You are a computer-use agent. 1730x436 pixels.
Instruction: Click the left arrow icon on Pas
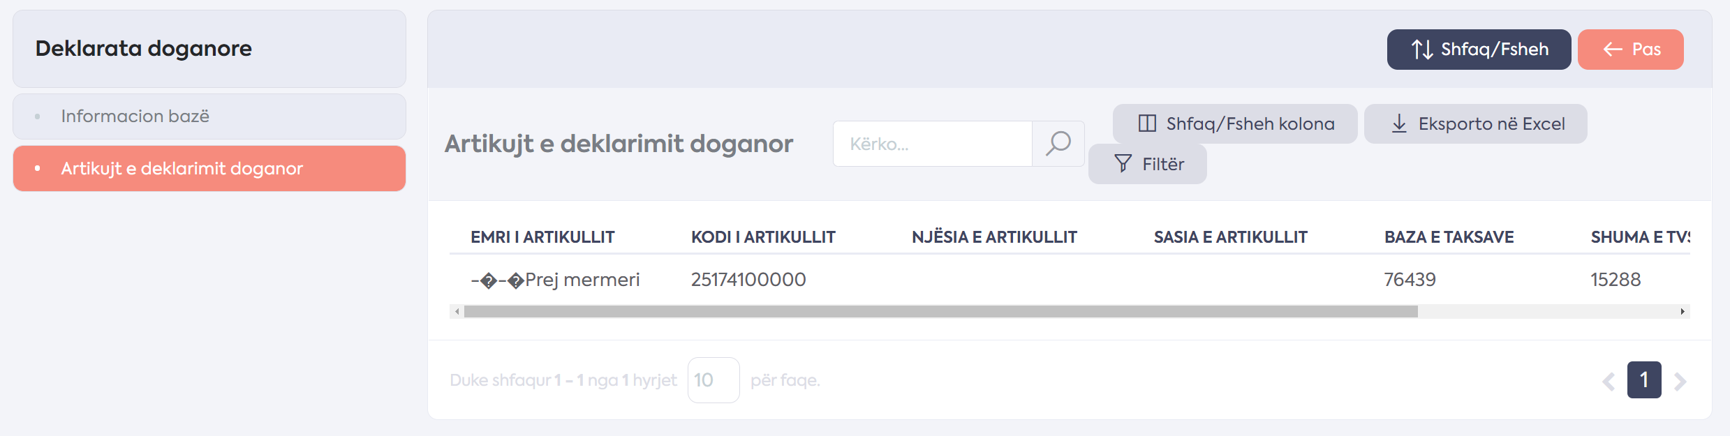1613,50
